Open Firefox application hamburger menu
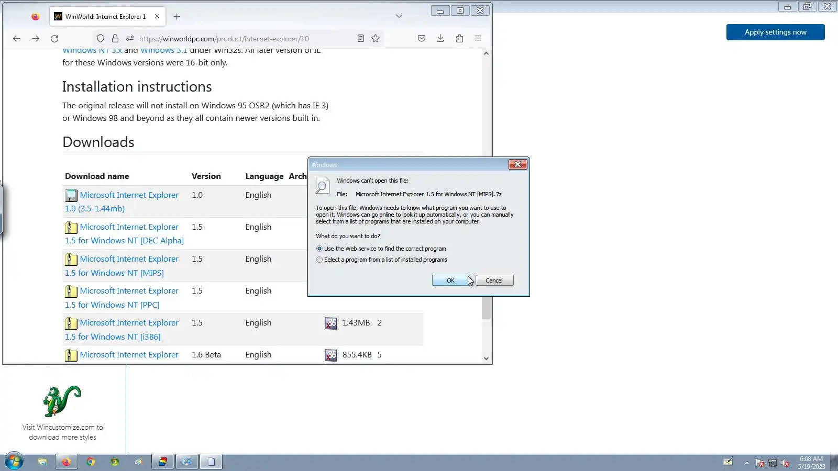Image resolution: width=838 pixels, height=471 pixels. coord(478,38)
